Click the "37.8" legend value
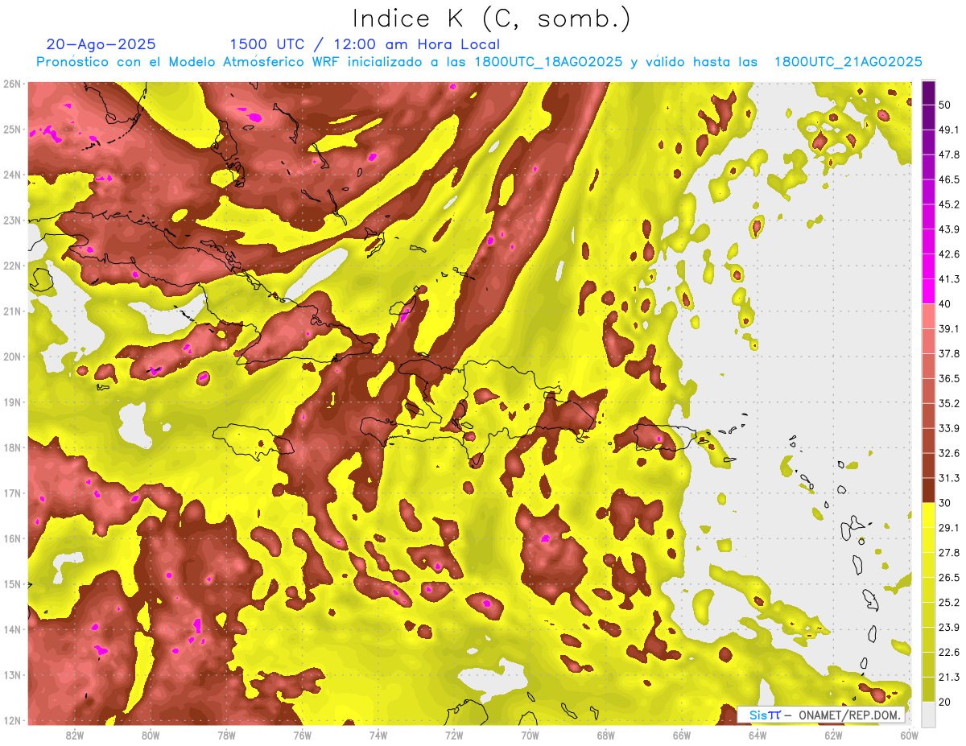 [x=948, y=353]
